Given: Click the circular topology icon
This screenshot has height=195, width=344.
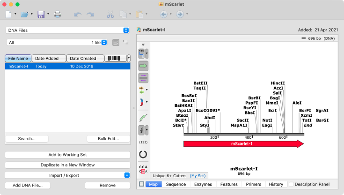Looking at the screenshot, I should click(x=143, y=154).
